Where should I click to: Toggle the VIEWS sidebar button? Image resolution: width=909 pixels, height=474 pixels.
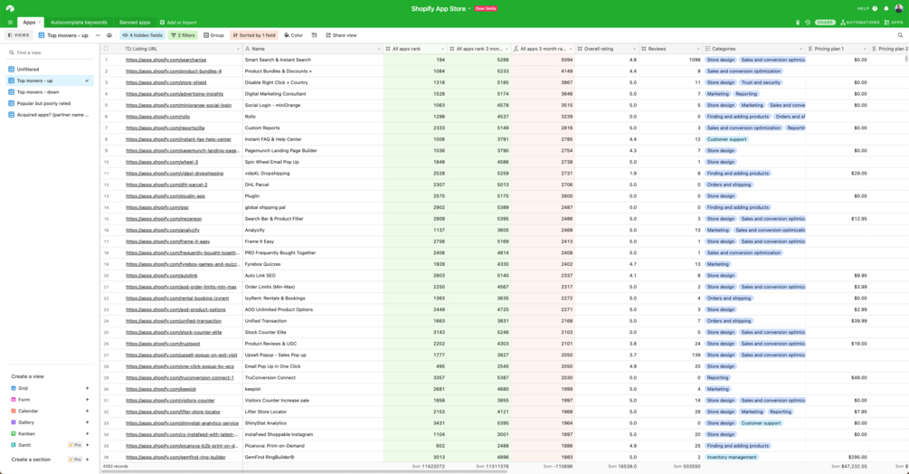coord(18,35)
